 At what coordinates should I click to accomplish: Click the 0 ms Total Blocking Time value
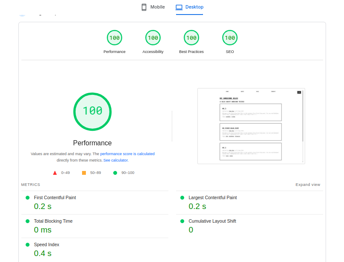pos(43,230)
